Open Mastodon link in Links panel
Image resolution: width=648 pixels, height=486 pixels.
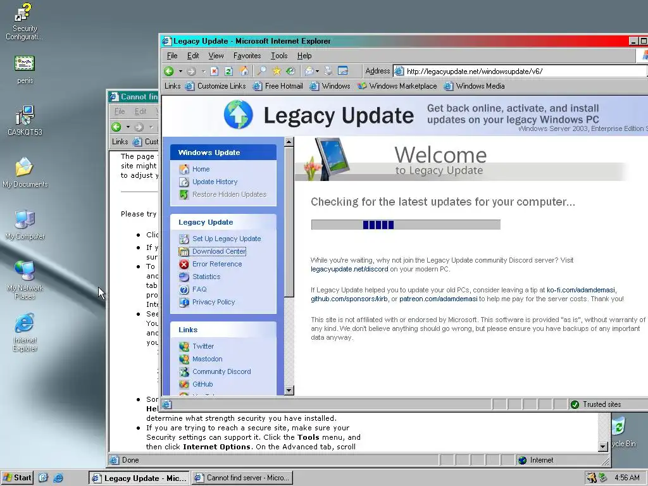pyautogui.click(x=208, y=359)
